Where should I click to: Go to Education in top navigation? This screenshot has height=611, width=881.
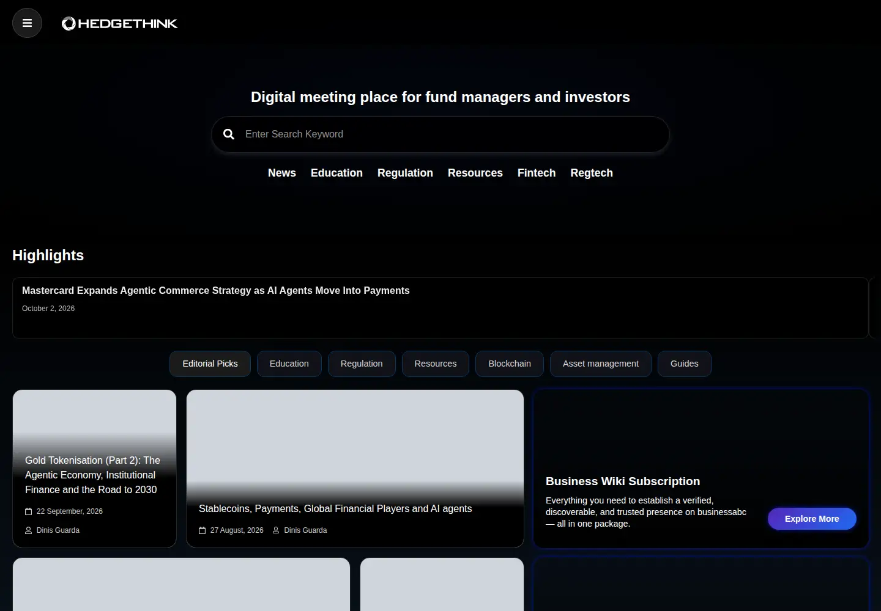[336, 173]
